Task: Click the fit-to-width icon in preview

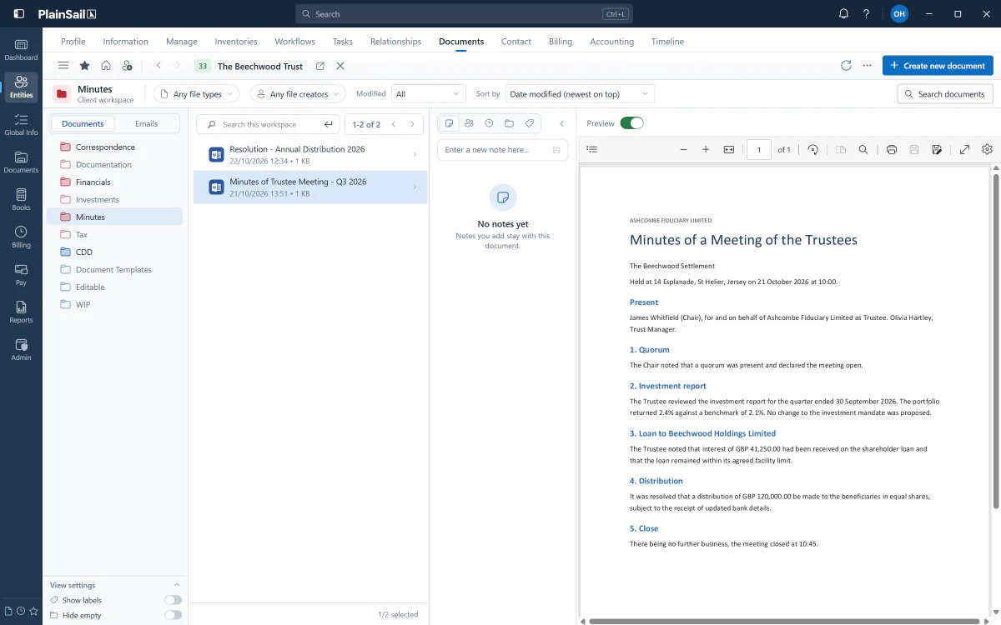Action: click(729, 149)
